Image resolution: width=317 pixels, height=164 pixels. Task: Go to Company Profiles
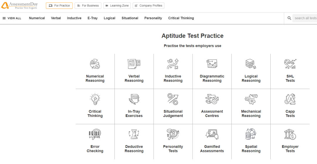(x=149, y=6)
